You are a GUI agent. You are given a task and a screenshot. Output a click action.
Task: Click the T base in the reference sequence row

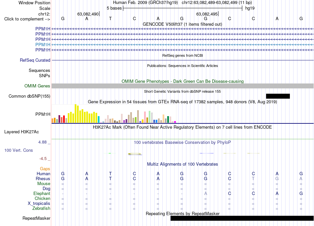(110, 18)
